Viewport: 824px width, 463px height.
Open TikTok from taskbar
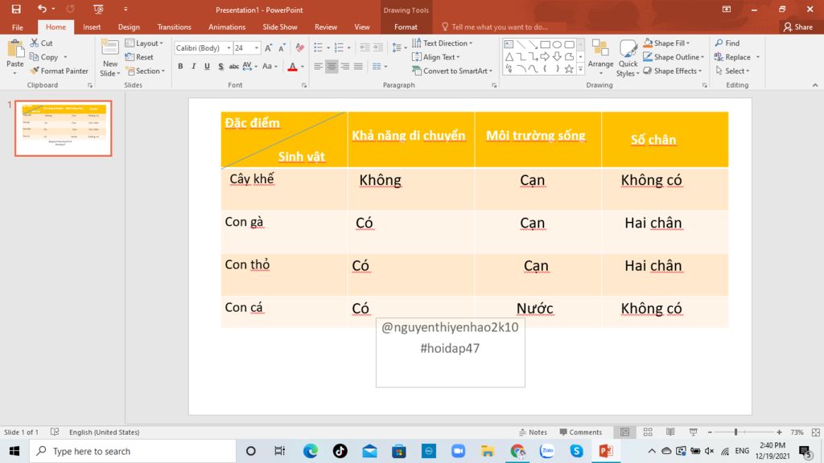coord(340,451)
